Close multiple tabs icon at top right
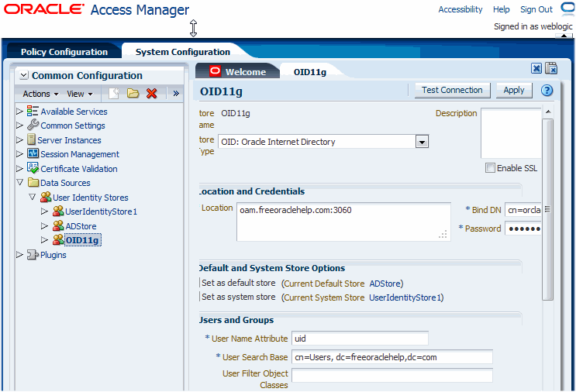This screenshot has width=576, height=392. tap(551, 68)
